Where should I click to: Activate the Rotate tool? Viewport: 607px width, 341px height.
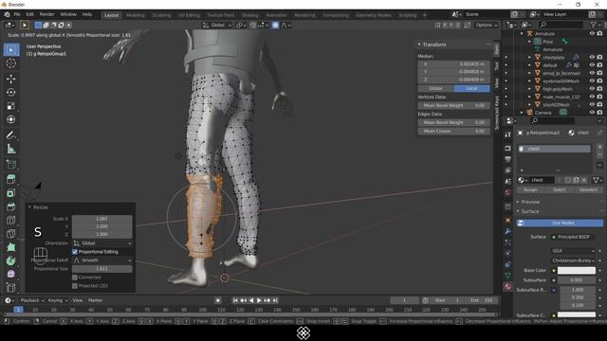point(11,92)
